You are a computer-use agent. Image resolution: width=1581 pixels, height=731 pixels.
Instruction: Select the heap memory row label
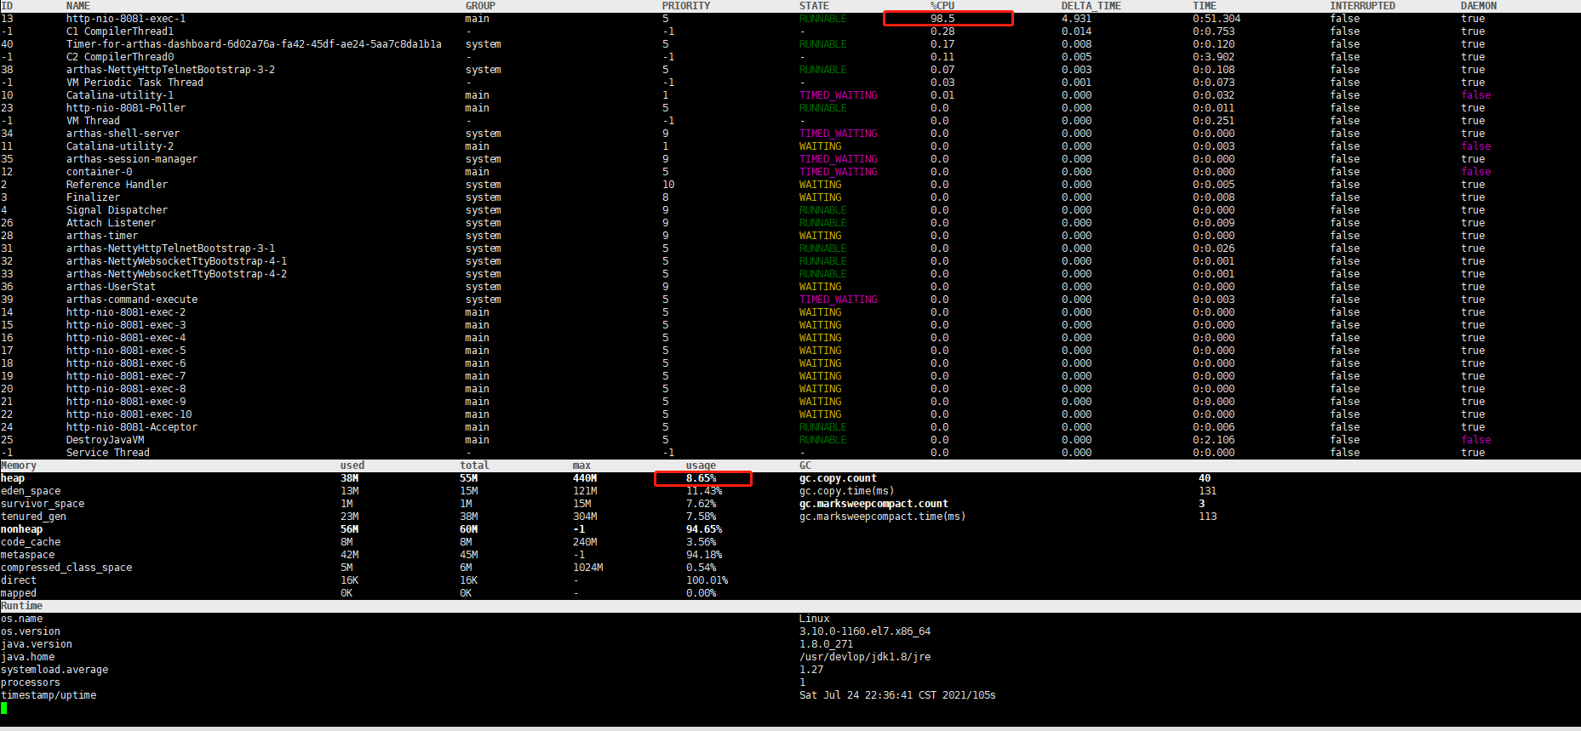coord(13,478)
